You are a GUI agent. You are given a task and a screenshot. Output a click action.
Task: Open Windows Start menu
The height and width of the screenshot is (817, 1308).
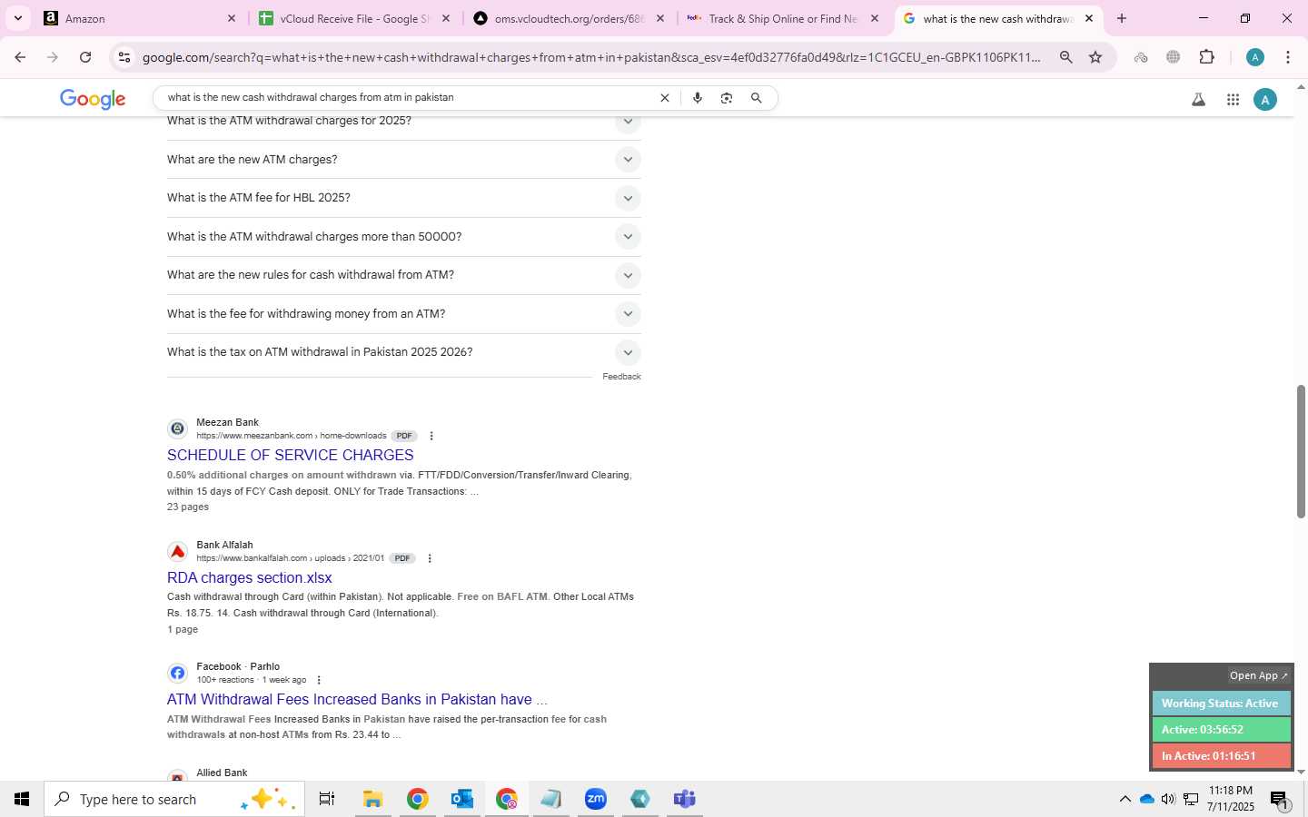pos(22,799)
